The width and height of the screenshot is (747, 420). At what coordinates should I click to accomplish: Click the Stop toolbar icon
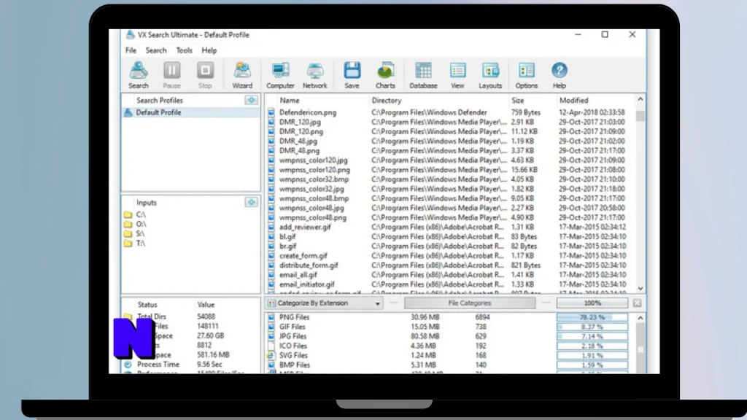[205, 75]
